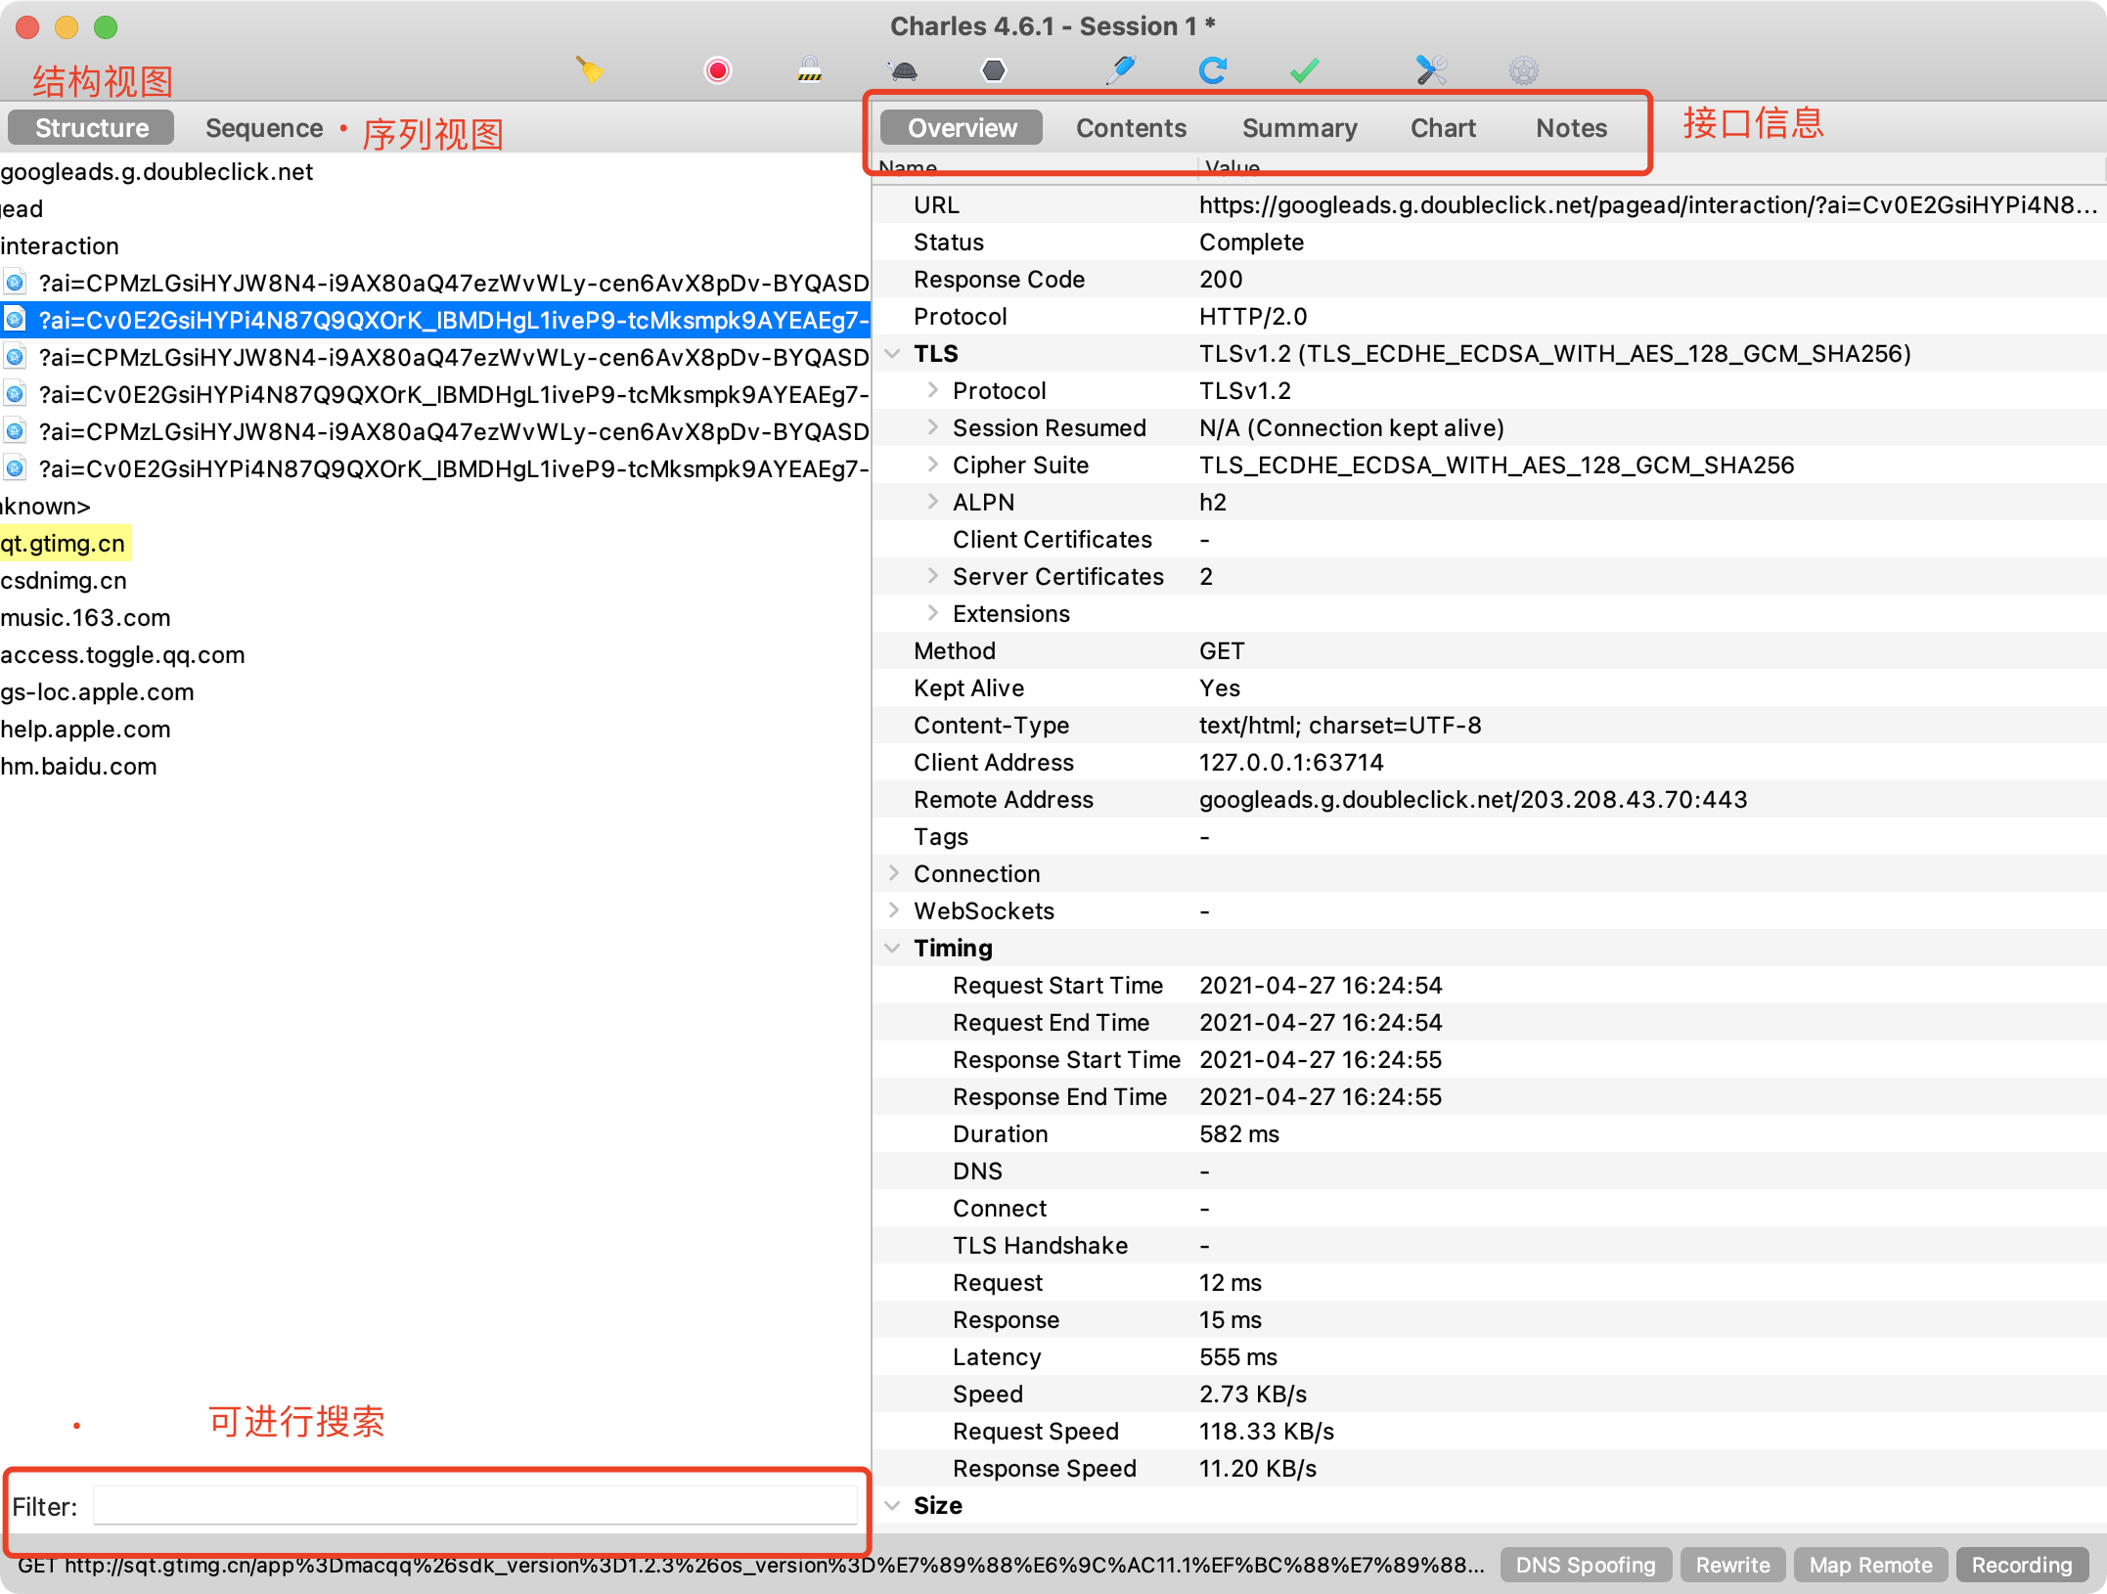Open Rewrite from the status bar
Screen dimensions: 2107x1594
1732,1564
